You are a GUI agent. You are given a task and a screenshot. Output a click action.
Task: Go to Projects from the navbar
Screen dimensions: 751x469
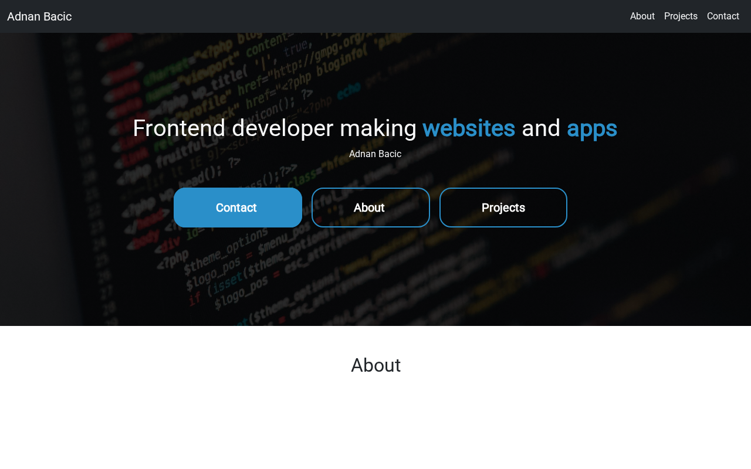click(681, 16)
